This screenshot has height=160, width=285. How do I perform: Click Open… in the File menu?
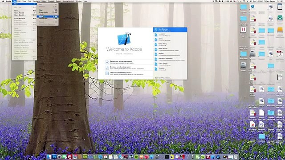pos(24,11)
